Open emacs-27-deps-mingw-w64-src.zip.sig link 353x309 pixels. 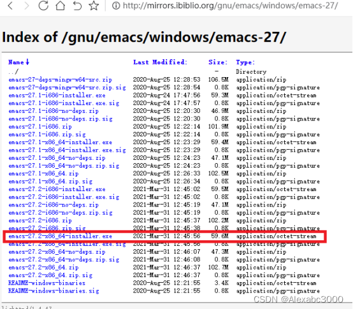click(x=67, y=87)
